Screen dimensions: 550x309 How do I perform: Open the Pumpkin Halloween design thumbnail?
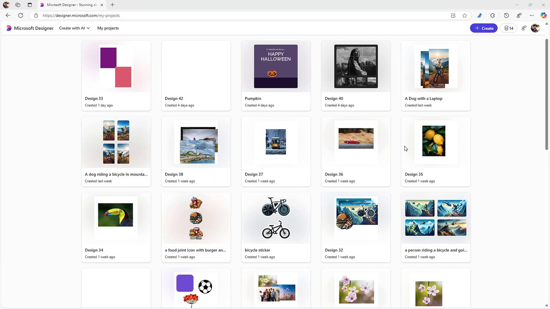tap(276, 67)
